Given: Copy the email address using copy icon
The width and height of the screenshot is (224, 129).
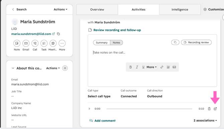Looking at the screenshot, I should (59, 34).
